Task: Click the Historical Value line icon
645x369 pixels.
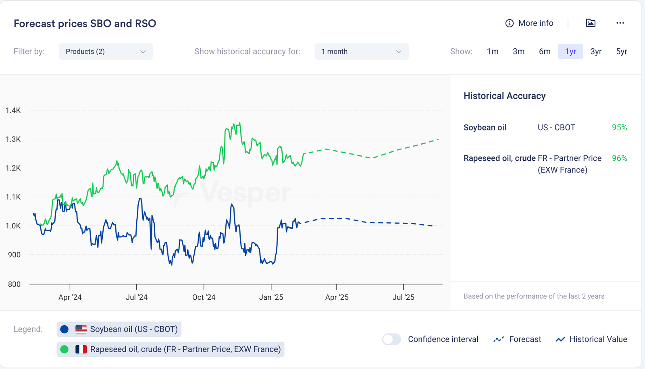Action: click(x=560, y=339)
